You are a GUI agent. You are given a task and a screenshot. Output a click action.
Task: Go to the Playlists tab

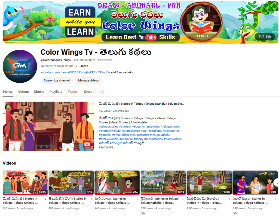(56, 92)
